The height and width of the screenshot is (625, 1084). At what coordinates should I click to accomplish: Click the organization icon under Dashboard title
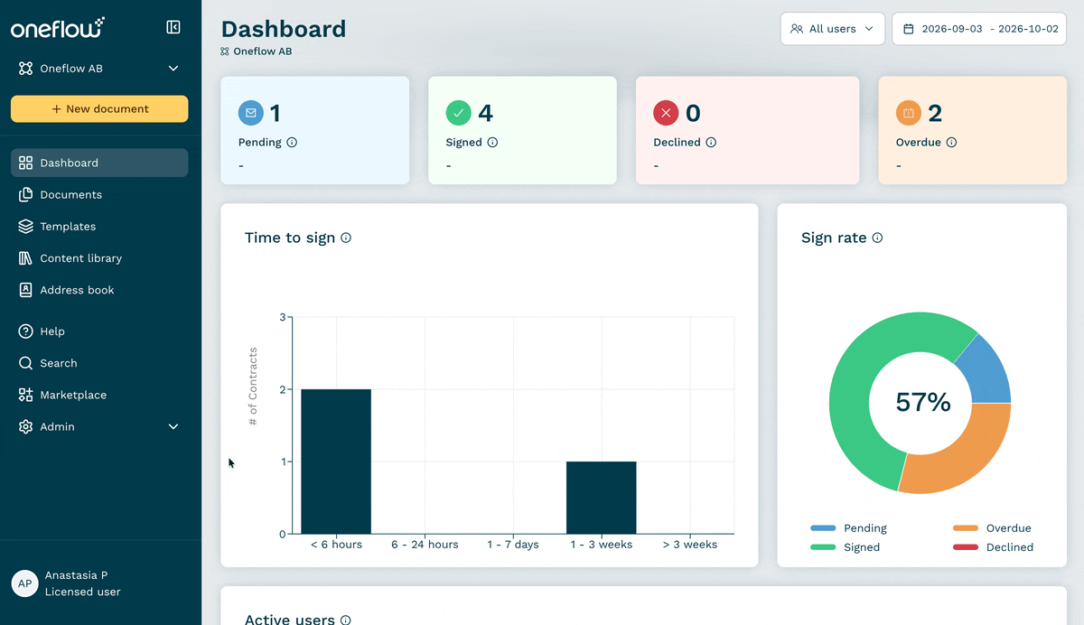pyautogui.click(x=225, y=51)
